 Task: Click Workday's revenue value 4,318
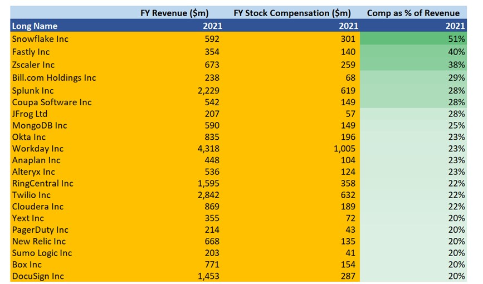[208, 149]
